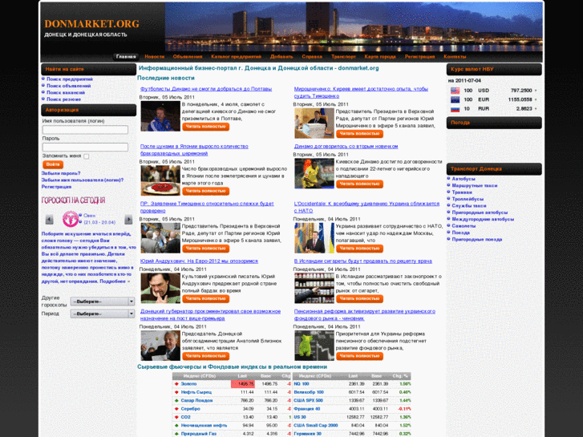Go to previous horoscope sign arrow

(x=49, y=220)
